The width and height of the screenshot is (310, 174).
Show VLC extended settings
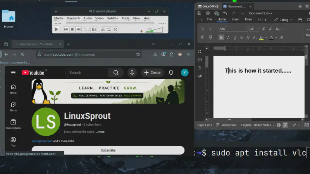pos(94,29)
